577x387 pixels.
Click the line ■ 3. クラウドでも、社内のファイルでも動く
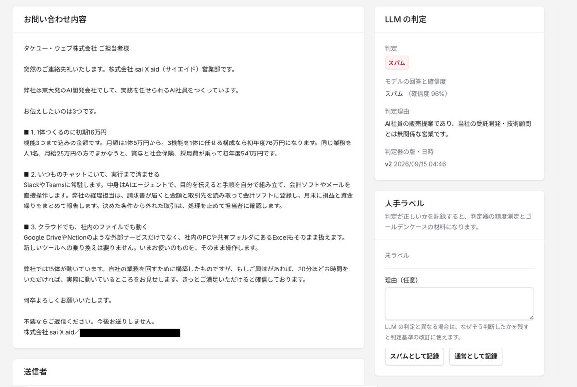(x=85, y=227)
